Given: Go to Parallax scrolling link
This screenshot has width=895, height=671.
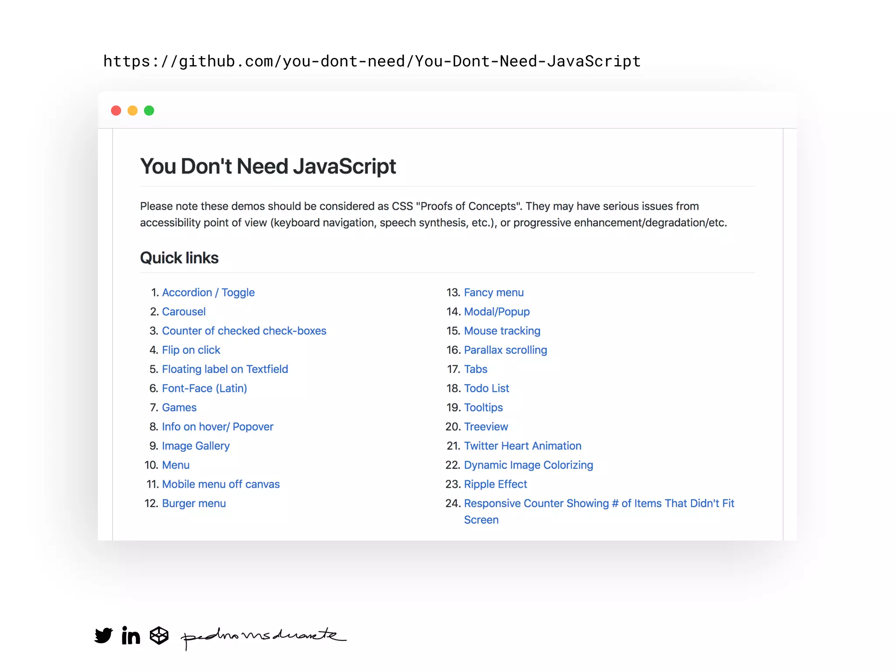Looking at the screenshot, I should coord(506,350).
